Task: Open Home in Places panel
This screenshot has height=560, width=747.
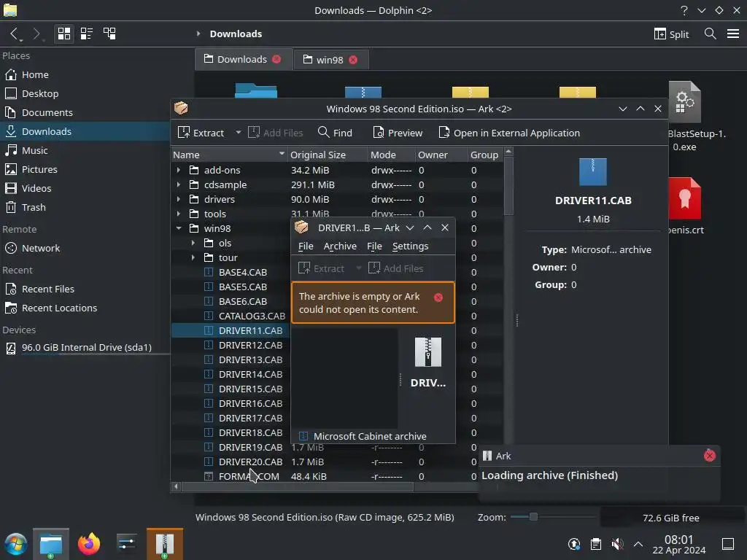Action: 85,75
